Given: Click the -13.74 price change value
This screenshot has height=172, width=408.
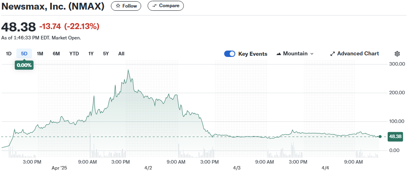Looking at the screenshot, I should pyautogui.click(x=50, y=27).
